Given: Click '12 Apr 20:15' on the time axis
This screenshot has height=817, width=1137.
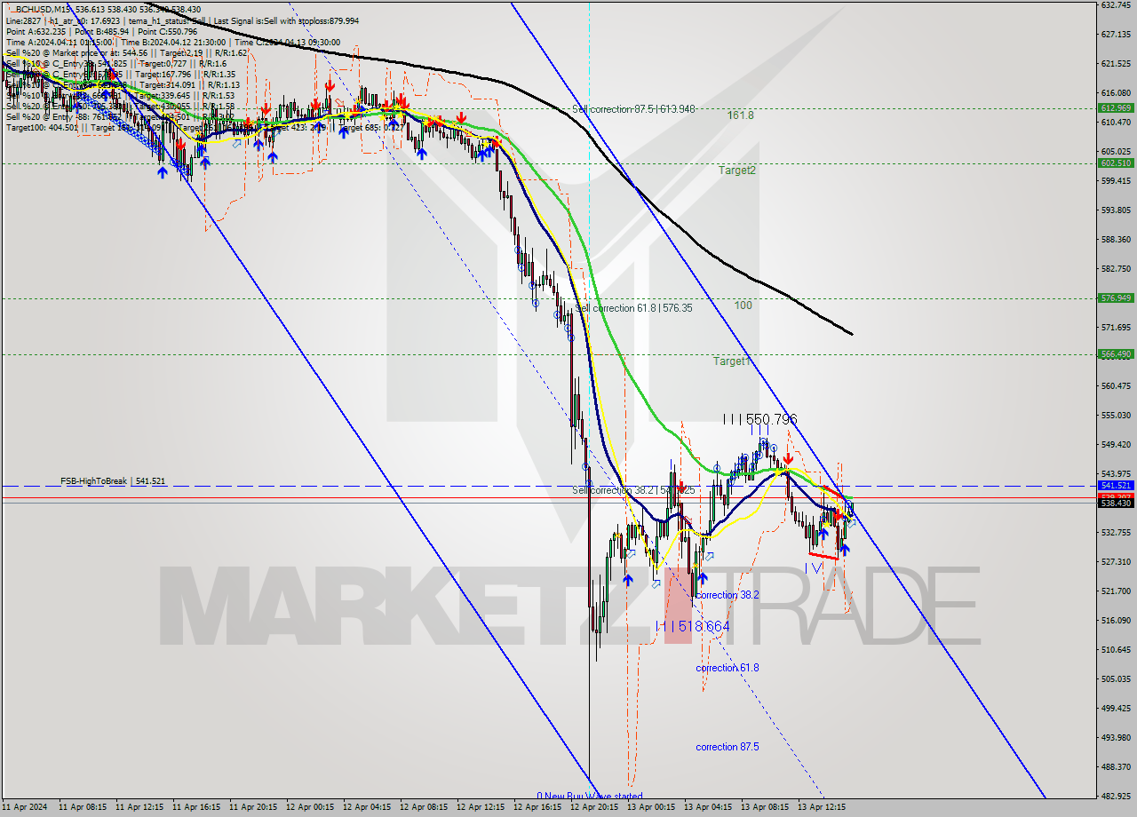Looking at the screenshot, I should click(x=594, y=808).
